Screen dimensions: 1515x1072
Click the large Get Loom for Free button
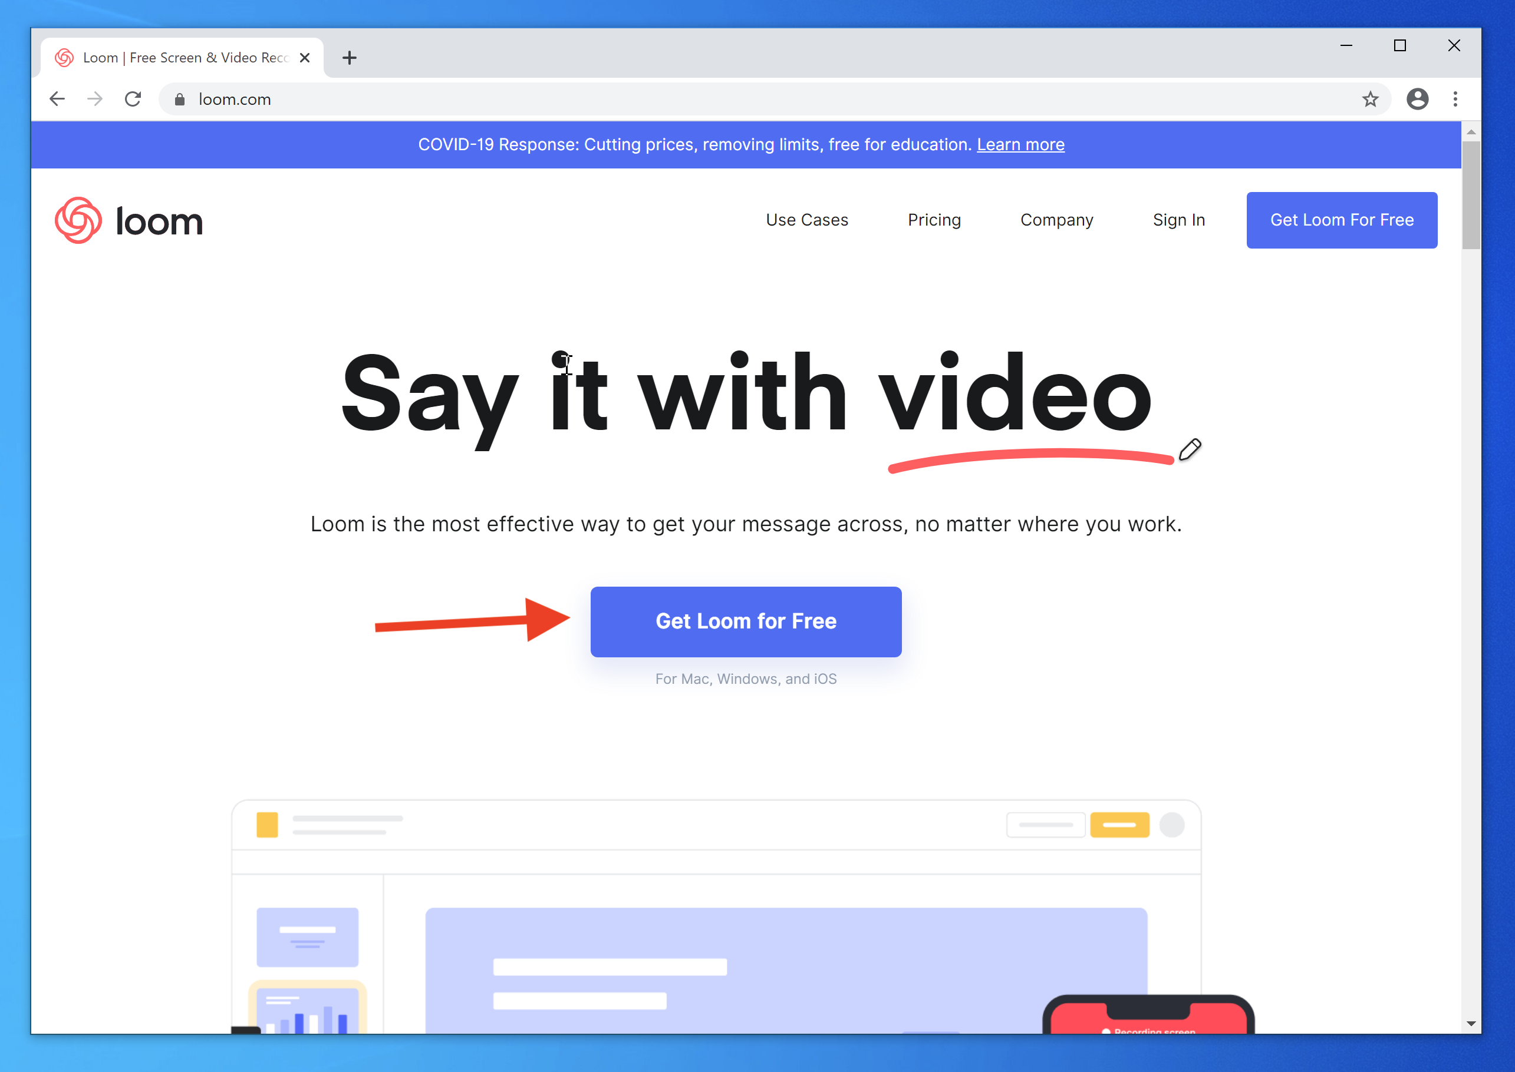[745, 621]
